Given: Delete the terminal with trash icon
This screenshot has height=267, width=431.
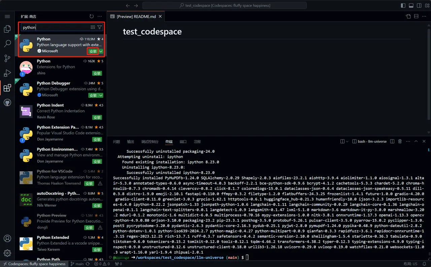Looking at the screenshot, I should (x=400, y=141).
